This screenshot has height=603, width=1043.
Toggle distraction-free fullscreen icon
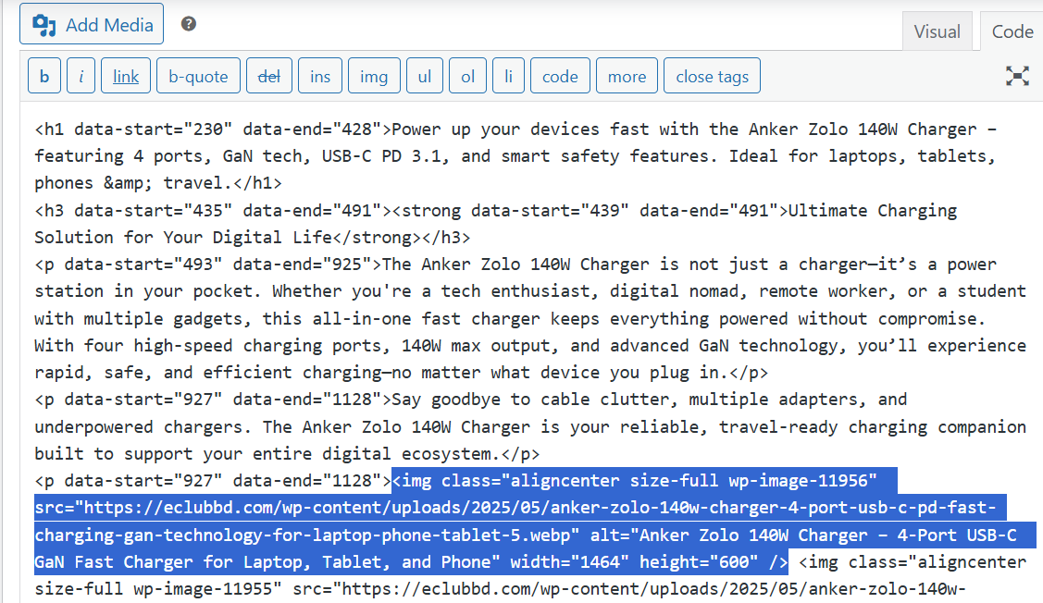tap(1017, 76)
